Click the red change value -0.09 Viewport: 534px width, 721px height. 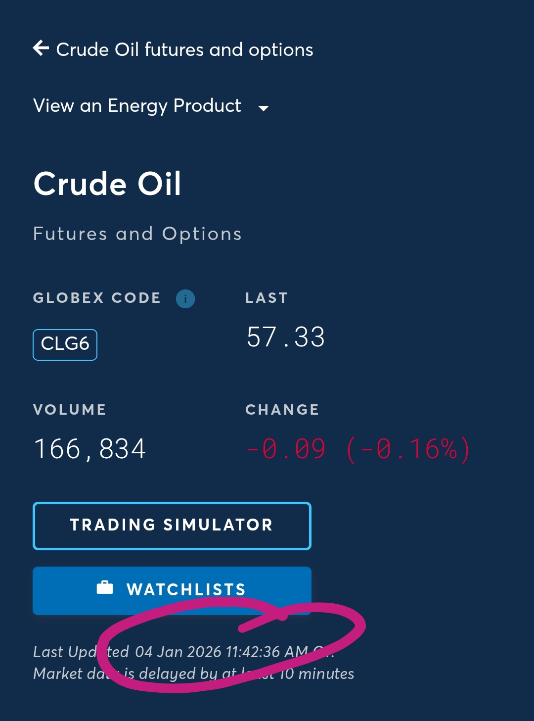[x=286, y=449]
